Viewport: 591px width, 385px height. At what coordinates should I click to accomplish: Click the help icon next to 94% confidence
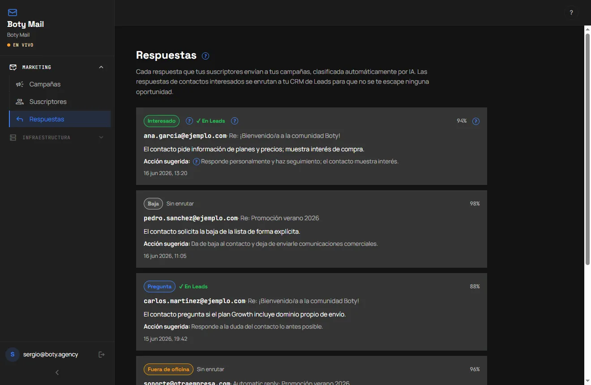pyautogui.click(x=476, y=121)
